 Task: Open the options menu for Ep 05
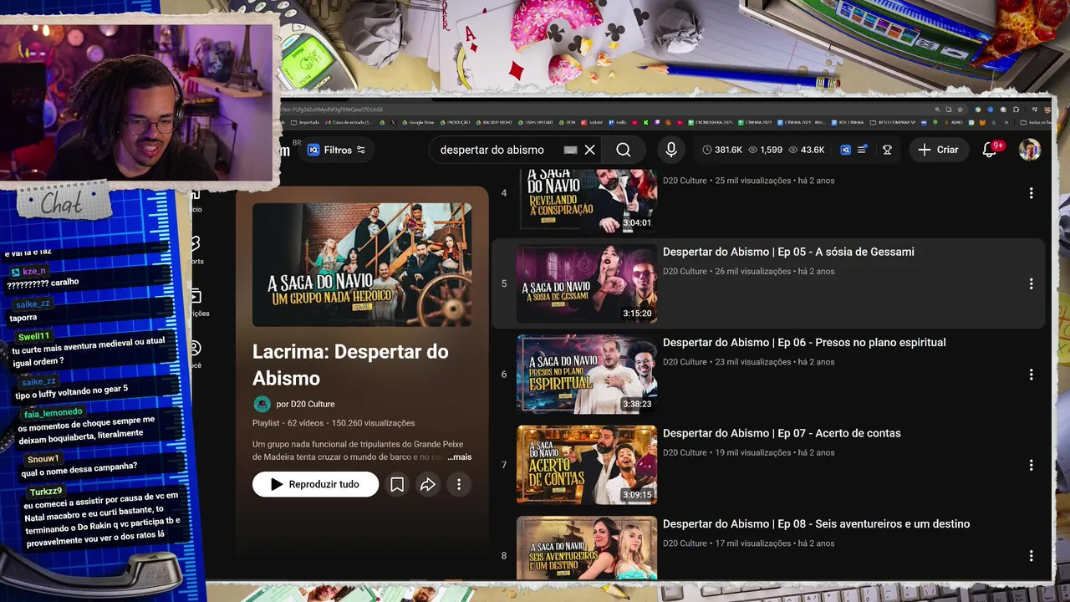pyautogui.click(x=1031, y=283)
